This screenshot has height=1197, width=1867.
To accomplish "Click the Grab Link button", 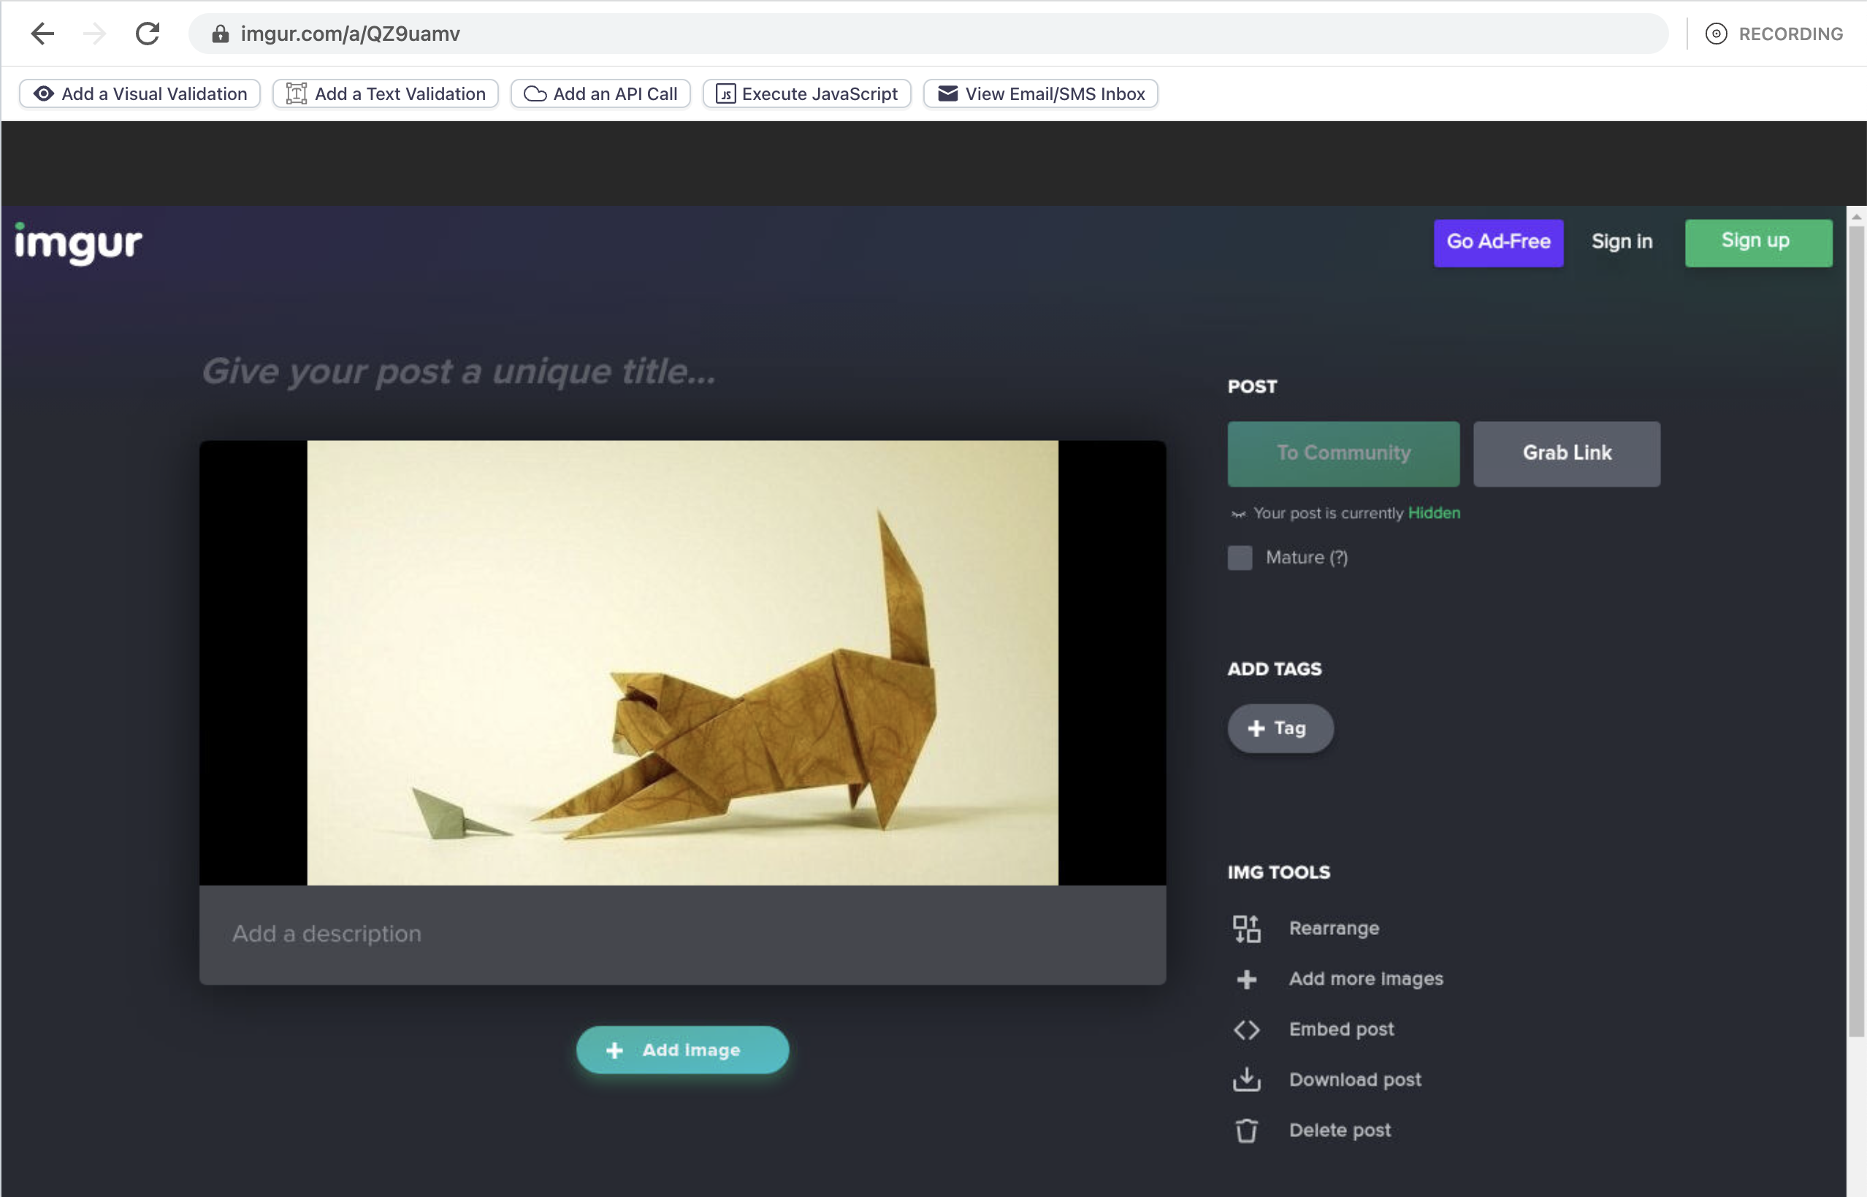I will (1566, 453).
